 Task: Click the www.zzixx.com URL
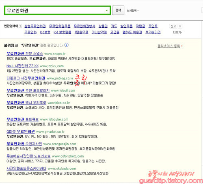tap(52, 66)
